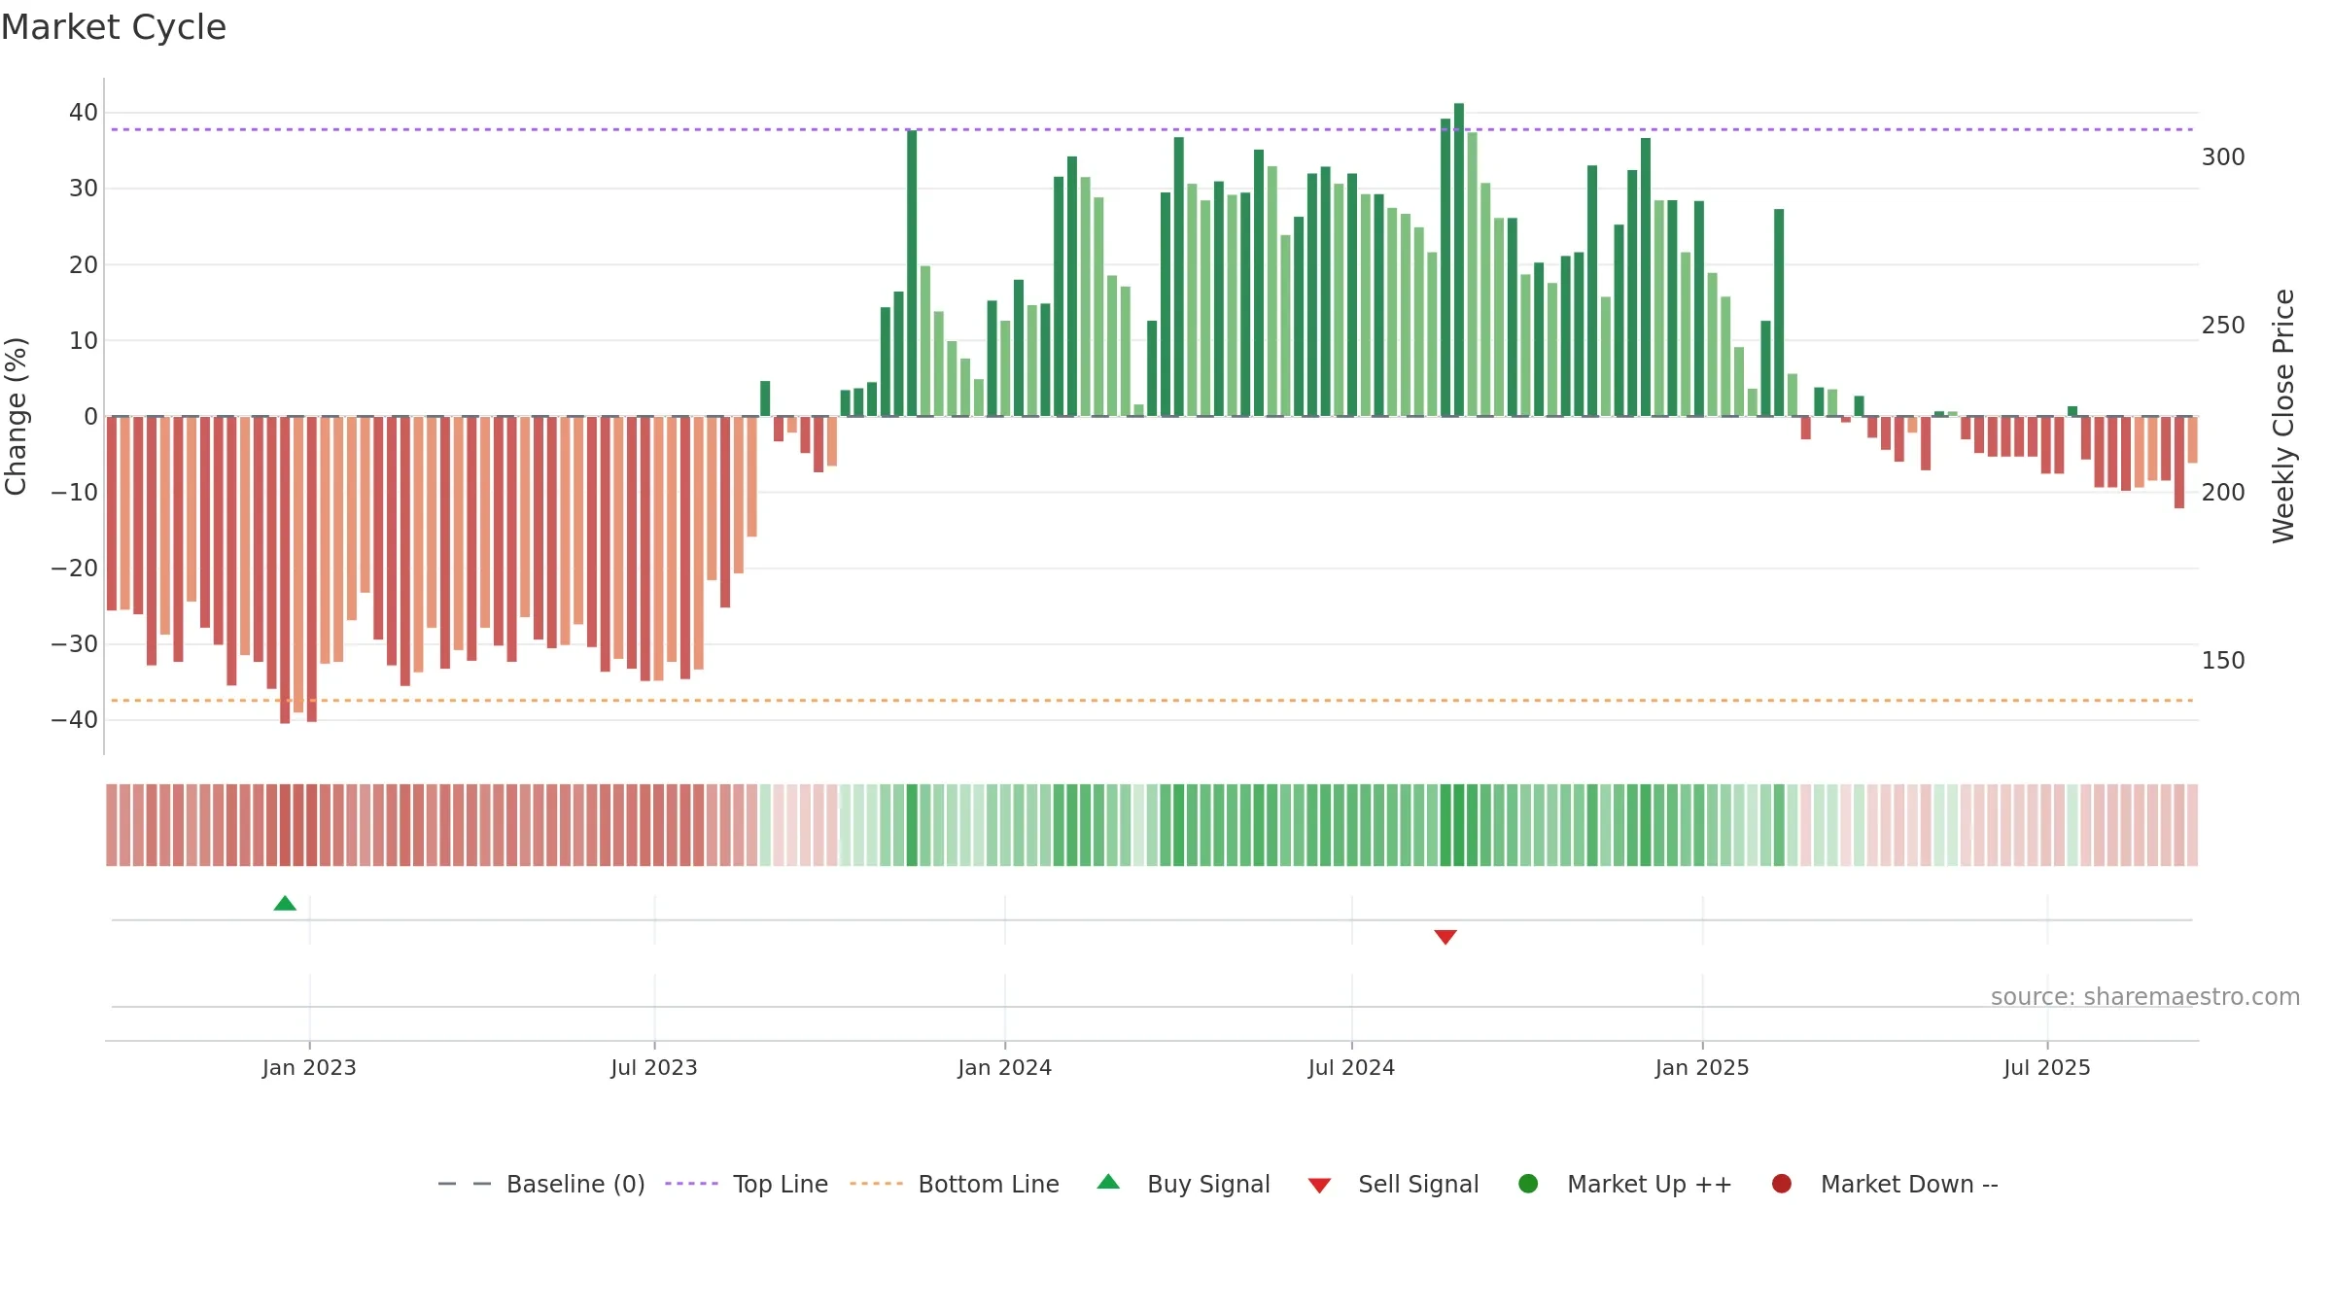Click the Jan 2023 x-axis label
Screen dimensions: 2333x1312
point(309,1068)
